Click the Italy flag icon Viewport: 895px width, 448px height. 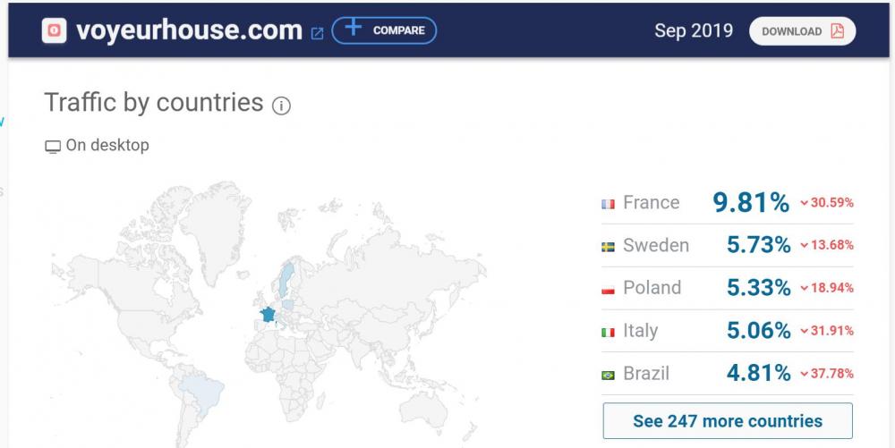(609, 333)
